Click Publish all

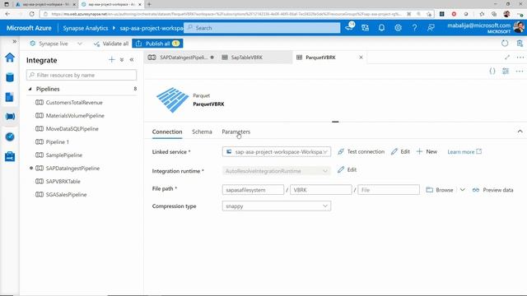157,44
